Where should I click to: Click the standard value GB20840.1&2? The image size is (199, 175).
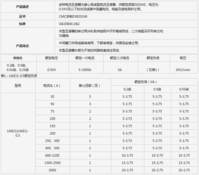pyautogui.click(x=70, y=24)
